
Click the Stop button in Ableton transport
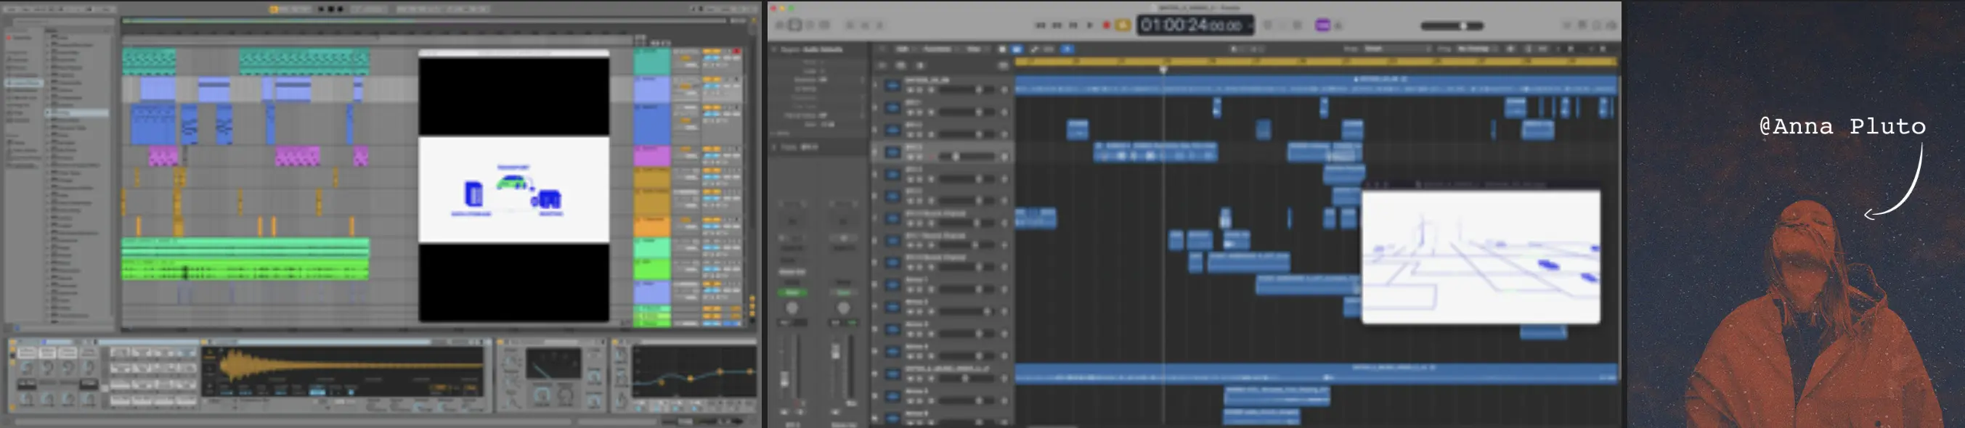click(x=330, y=9)
